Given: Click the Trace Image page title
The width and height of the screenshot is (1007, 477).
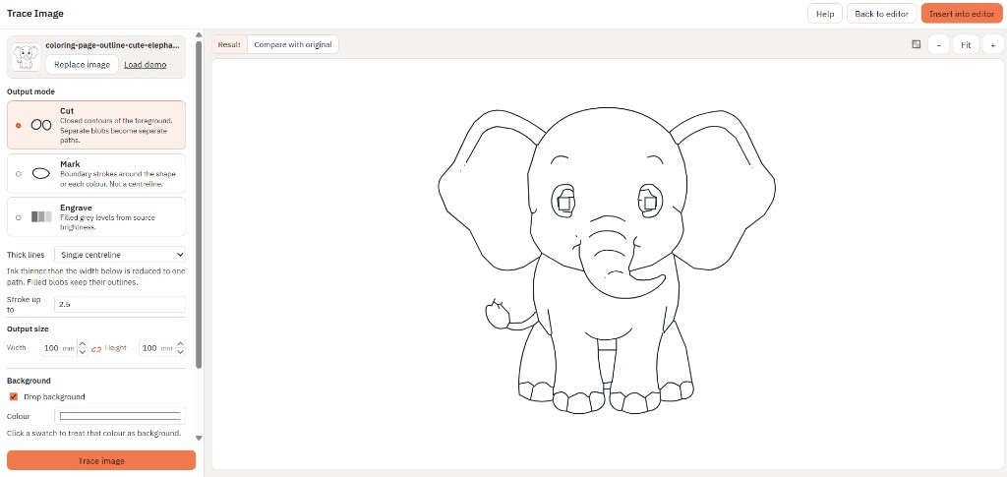Looking at the screenshot, I should pos(35,14).
